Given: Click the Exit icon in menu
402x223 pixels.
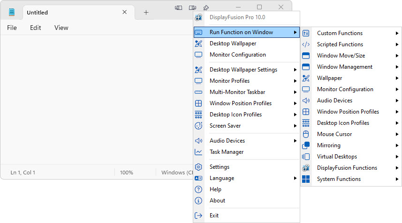Looking at the screenshot, I should [x=198, y=216].
